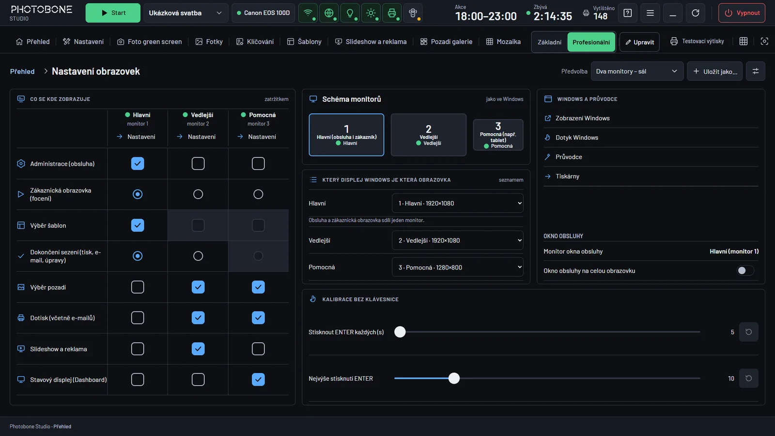Uncheck Administrace for Hlavní monitor
The image size is (775, 436).
138,164
